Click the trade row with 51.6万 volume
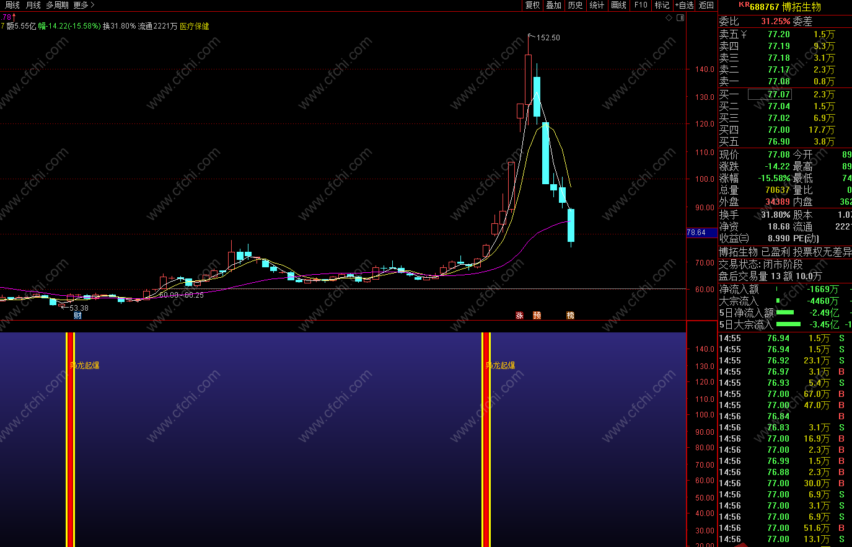Screen dimensions: 852x547 click(x=785, y=528)
